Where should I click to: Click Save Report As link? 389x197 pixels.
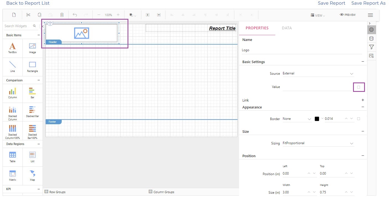(368, 3)
